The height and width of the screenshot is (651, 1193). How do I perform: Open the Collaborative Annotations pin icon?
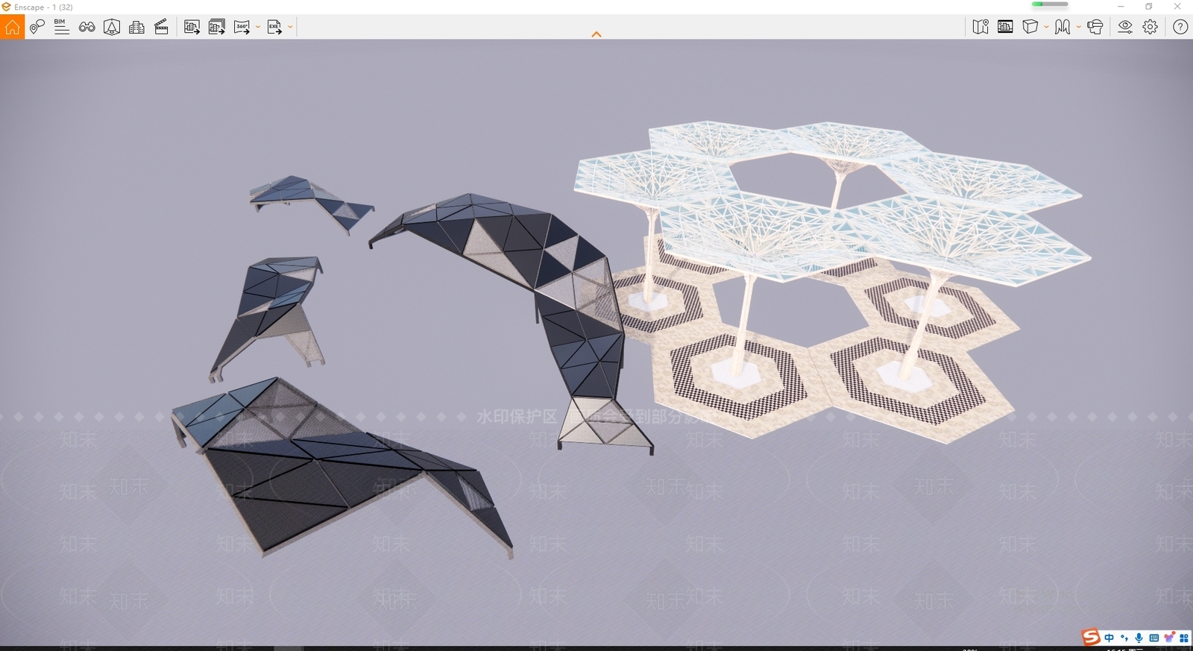click(37, 28)
